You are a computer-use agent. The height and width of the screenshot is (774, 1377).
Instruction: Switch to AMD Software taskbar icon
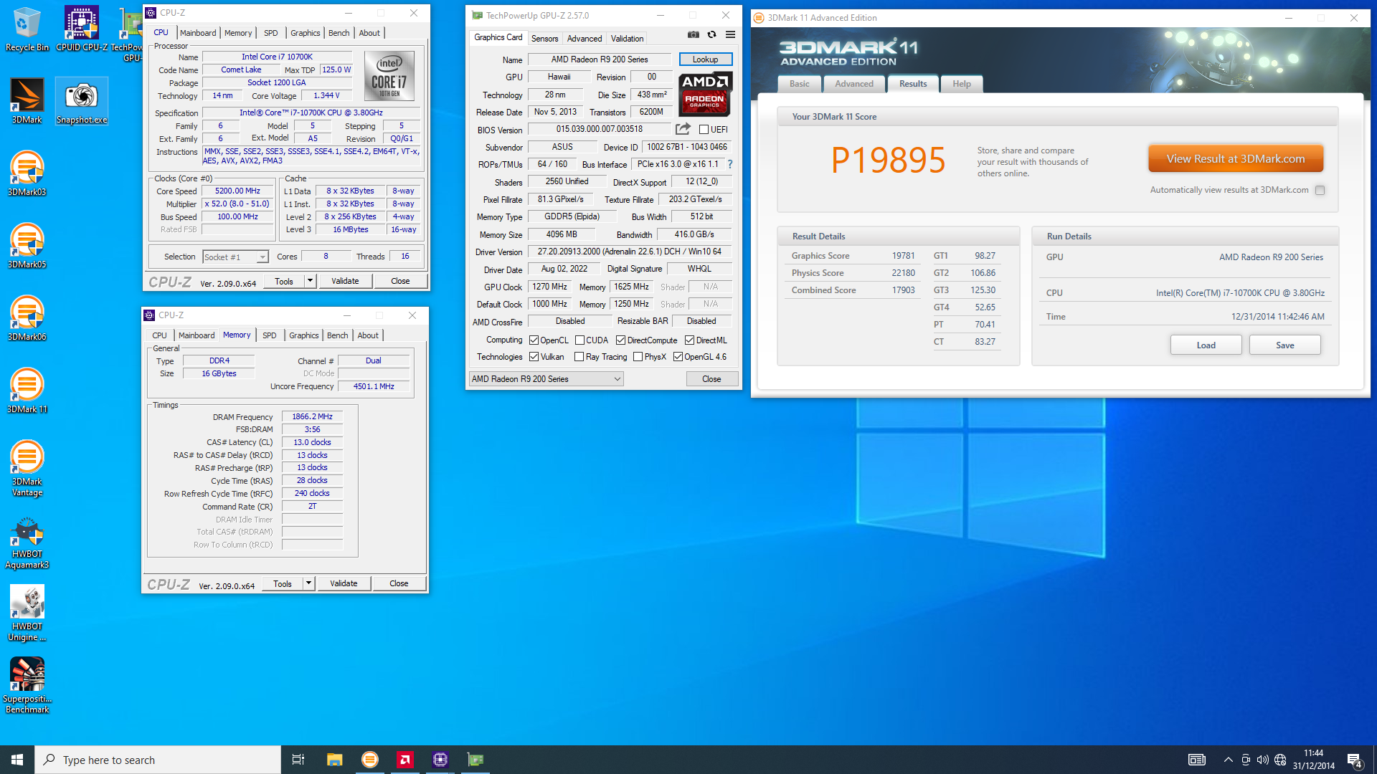coord(404,760)
